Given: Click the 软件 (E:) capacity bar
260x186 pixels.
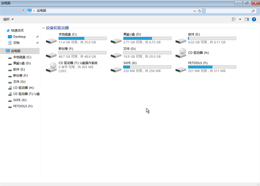Looking at the screenshot, I should [212, 38].
